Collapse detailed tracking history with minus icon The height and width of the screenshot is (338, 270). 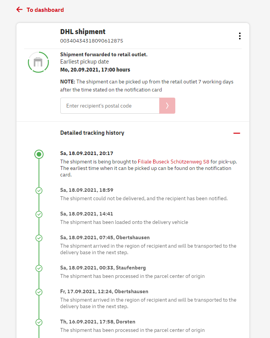(237, 133)
